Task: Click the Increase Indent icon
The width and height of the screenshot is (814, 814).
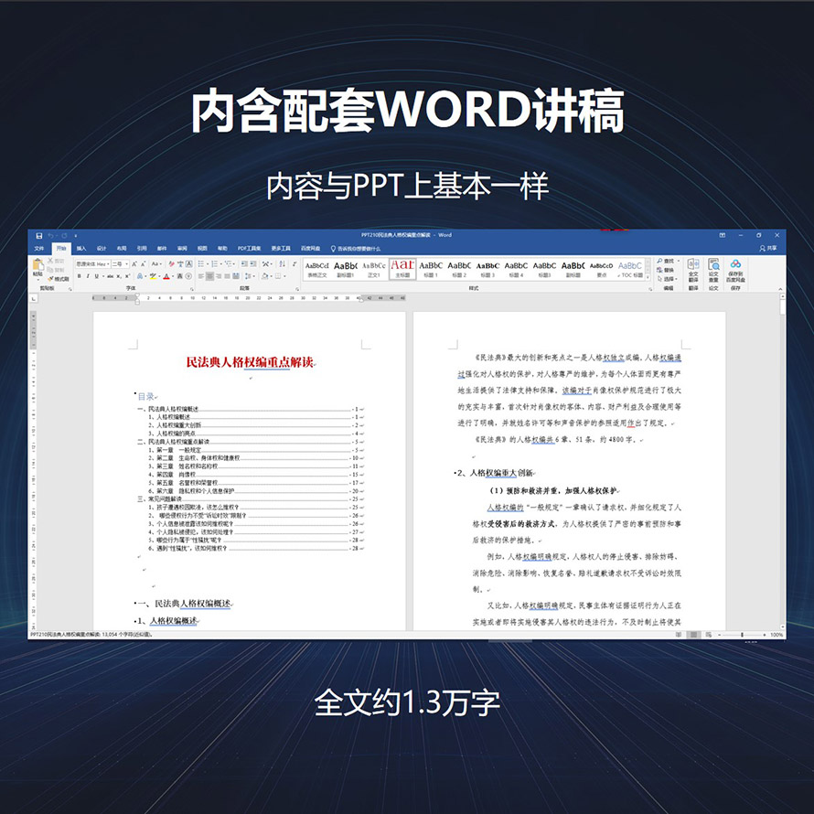Action: coord(252,264)
